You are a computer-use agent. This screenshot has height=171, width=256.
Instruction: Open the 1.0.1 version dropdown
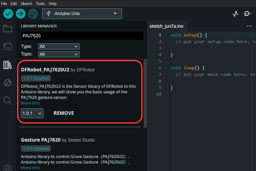[x=32, y=113]
